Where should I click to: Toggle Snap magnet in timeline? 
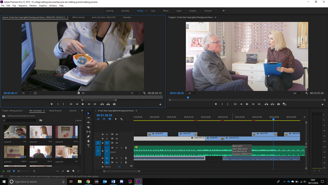click(104, 119)
